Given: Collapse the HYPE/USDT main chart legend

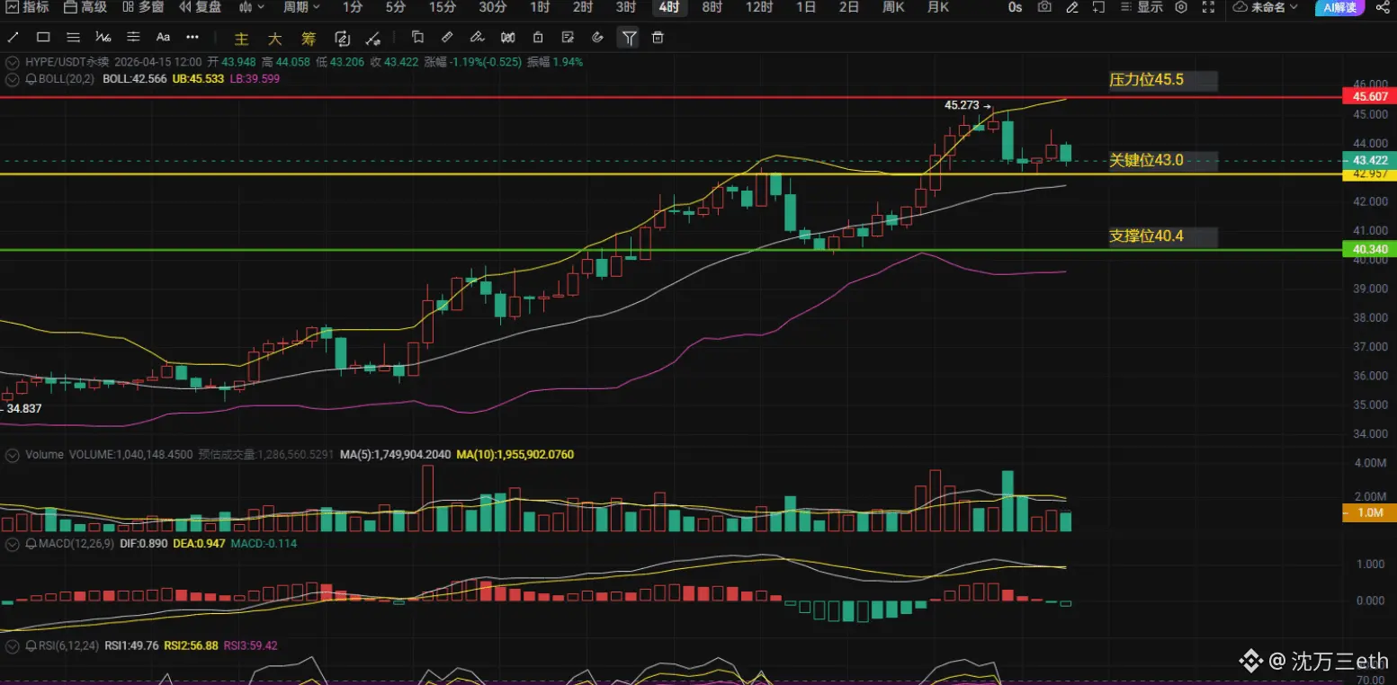Looking at the screenshot, I should [x=12, y=63].
